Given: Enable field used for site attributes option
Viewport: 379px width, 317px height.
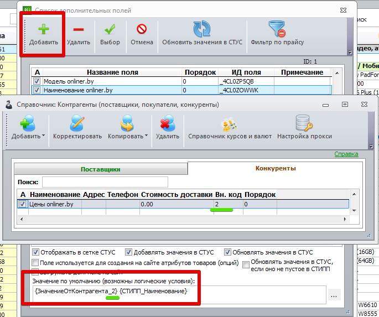Looking at the screenshot, I should pyautogui.click(x=35, y=262).
